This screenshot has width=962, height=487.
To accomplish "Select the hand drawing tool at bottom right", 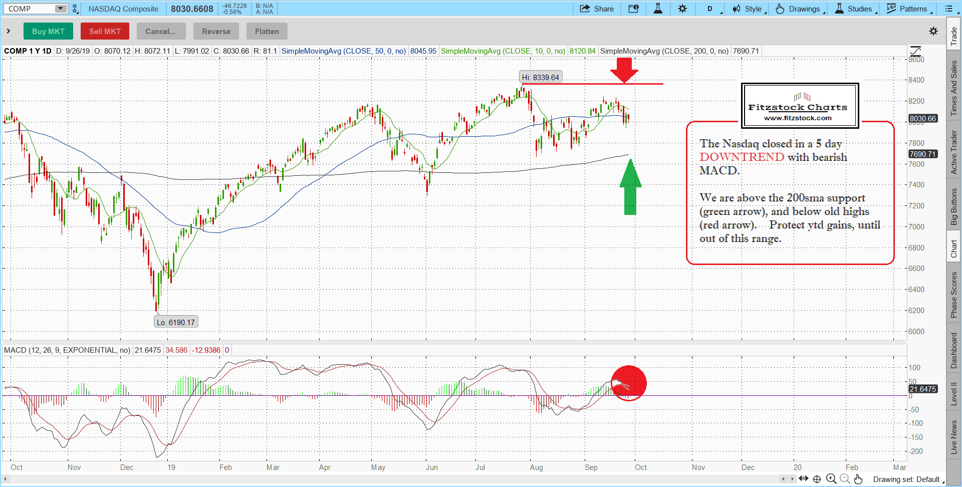I will [858, 479].
